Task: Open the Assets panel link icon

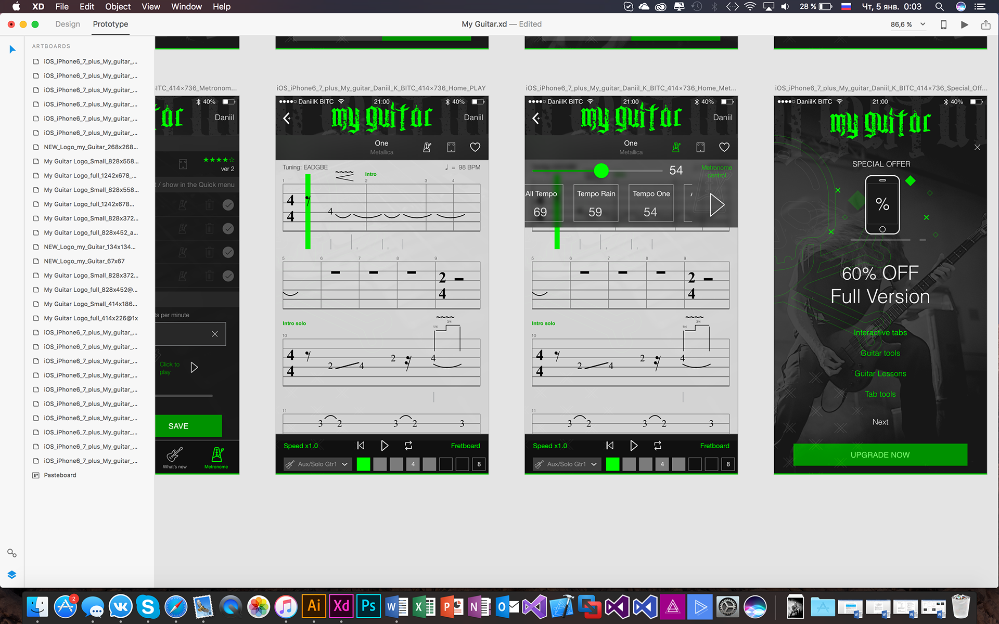Action: 12,553
